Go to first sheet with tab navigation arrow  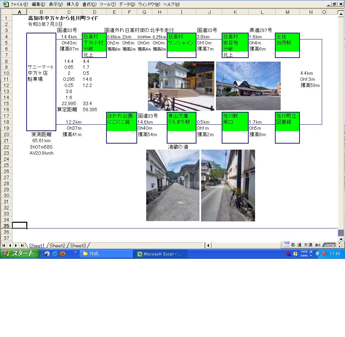click(x=4, y=245)
